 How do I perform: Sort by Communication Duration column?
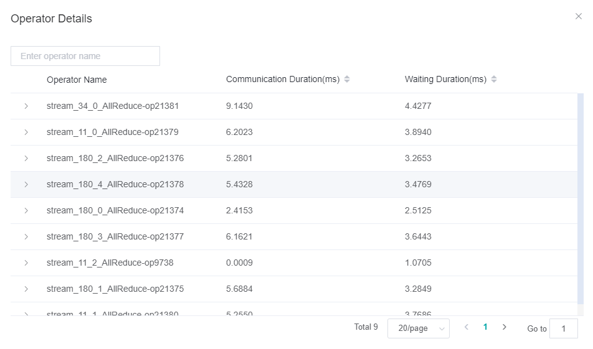347,80
